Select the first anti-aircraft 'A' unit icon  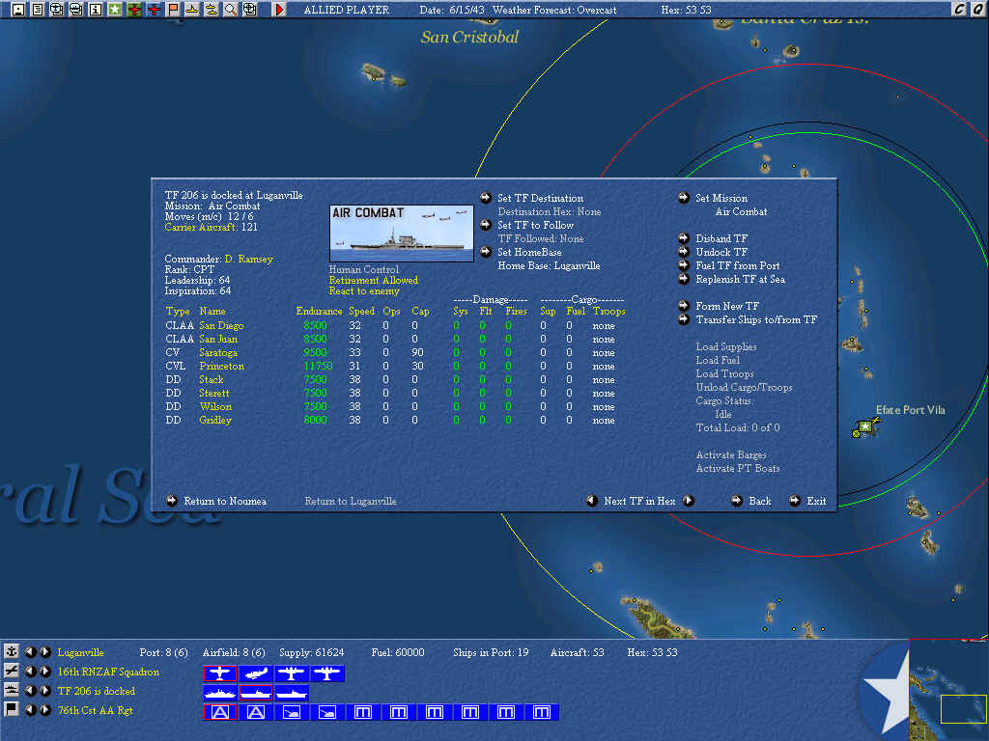[x=220, y=712]
